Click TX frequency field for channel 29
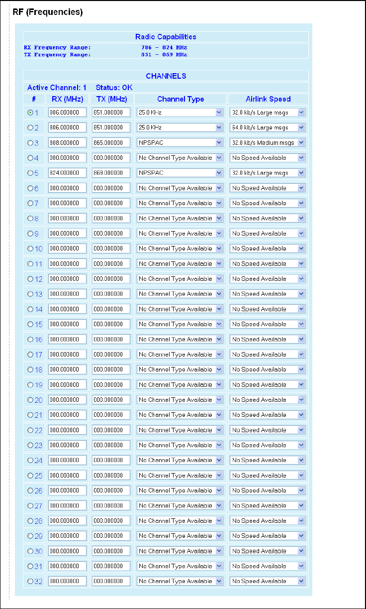 pyautogui.click(x=111, y=536)
